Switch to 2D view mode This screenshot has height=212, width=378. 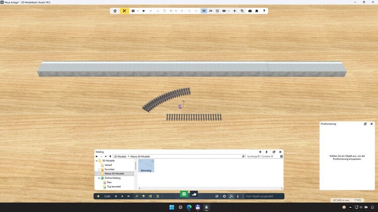pyautogui.click(x=211, y=11)
